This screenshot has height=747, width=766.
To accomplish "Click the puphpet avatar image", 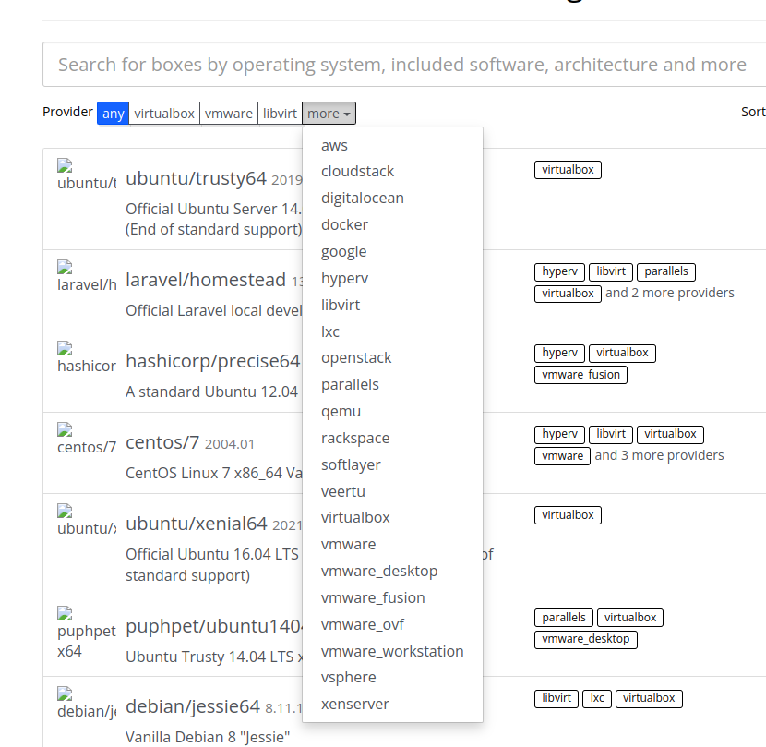I will pyautogui.click(x=87, y=633).
